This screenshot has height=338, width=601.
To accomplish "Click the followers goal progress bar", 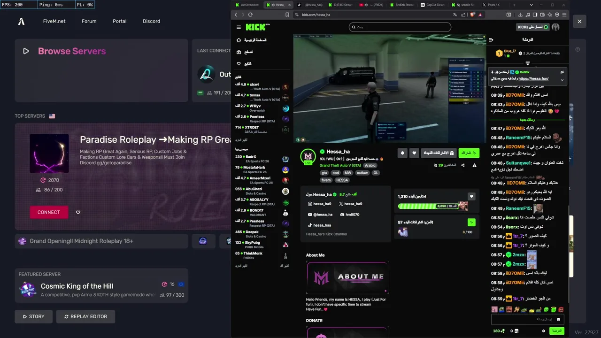I will (x=427, y=206).
